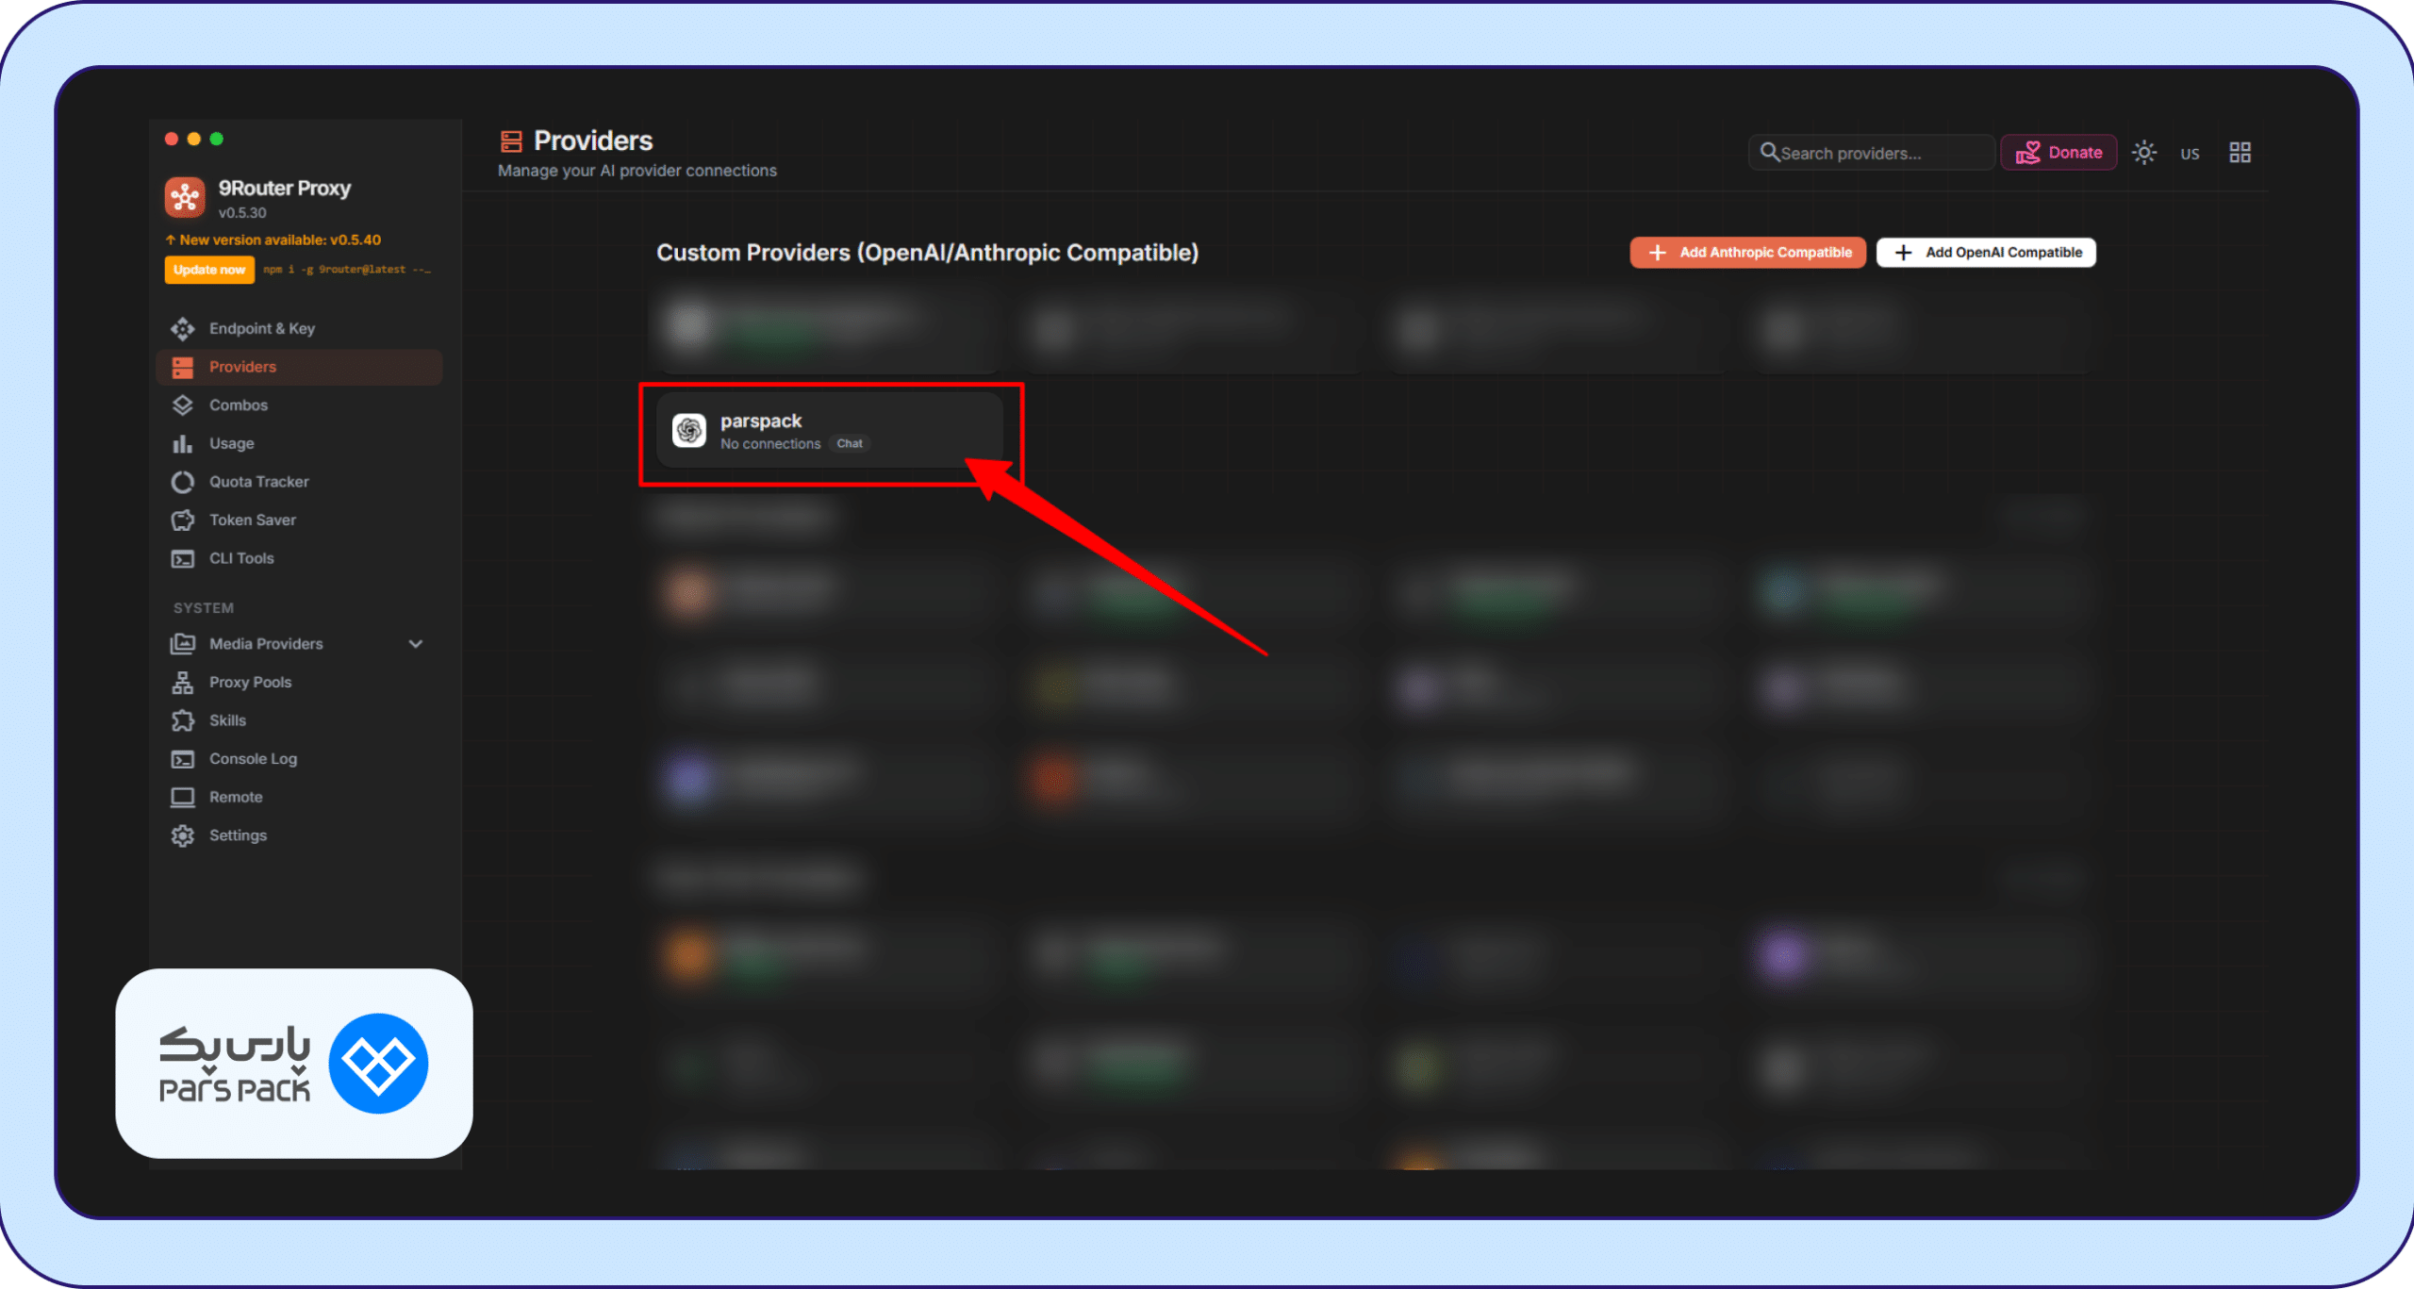Click the Media Providers icon
Screen dimensions: 2414x1289
point(183,644)
